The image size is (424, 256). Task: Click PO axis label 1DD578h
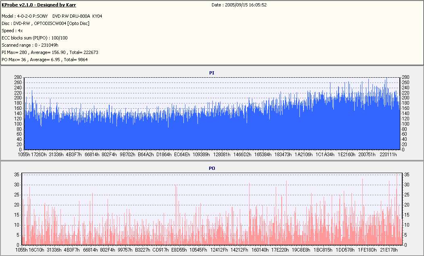[345, 250]
